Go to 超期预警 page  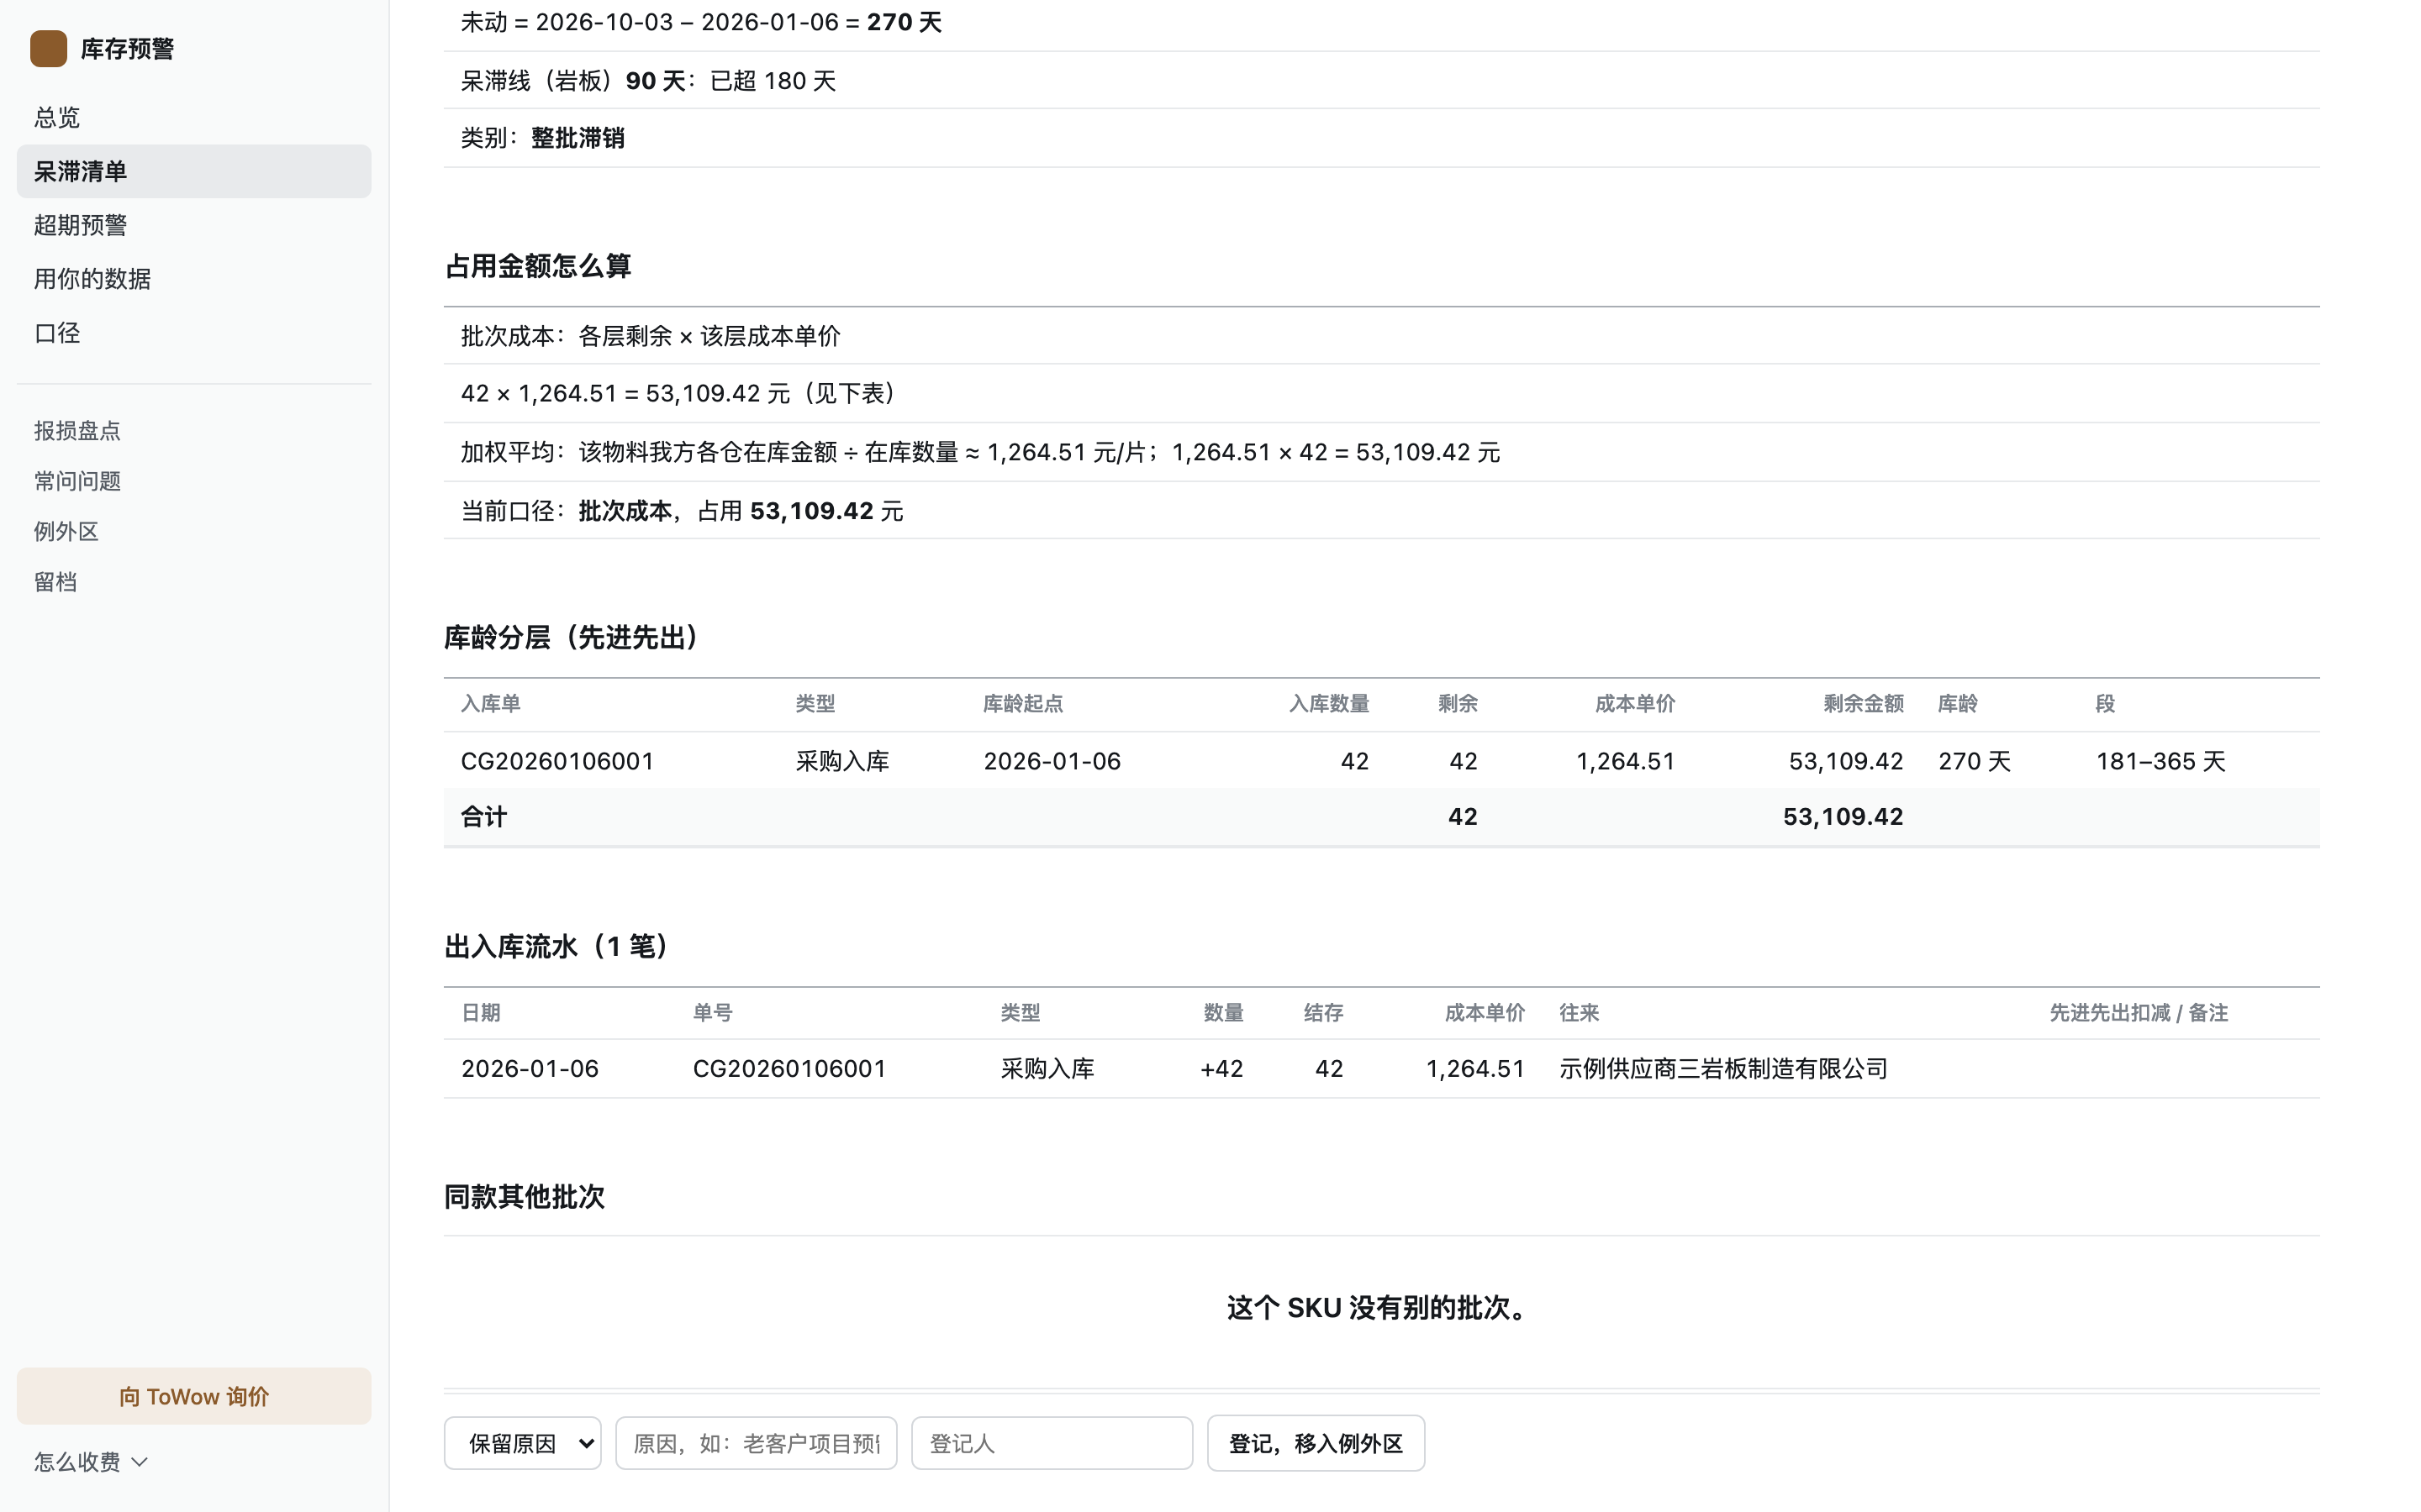(194, 225)
